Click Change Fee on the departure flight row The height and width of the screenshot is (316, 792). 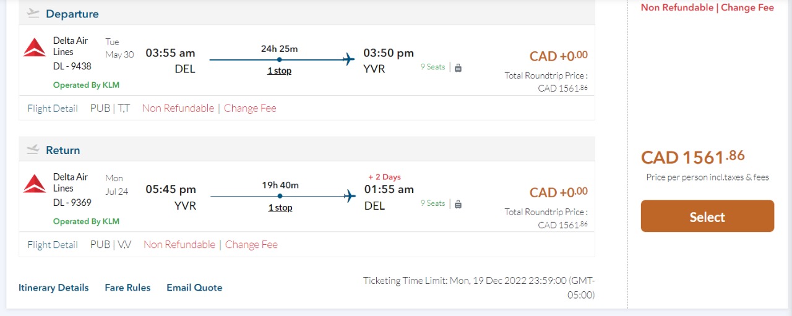250,108
